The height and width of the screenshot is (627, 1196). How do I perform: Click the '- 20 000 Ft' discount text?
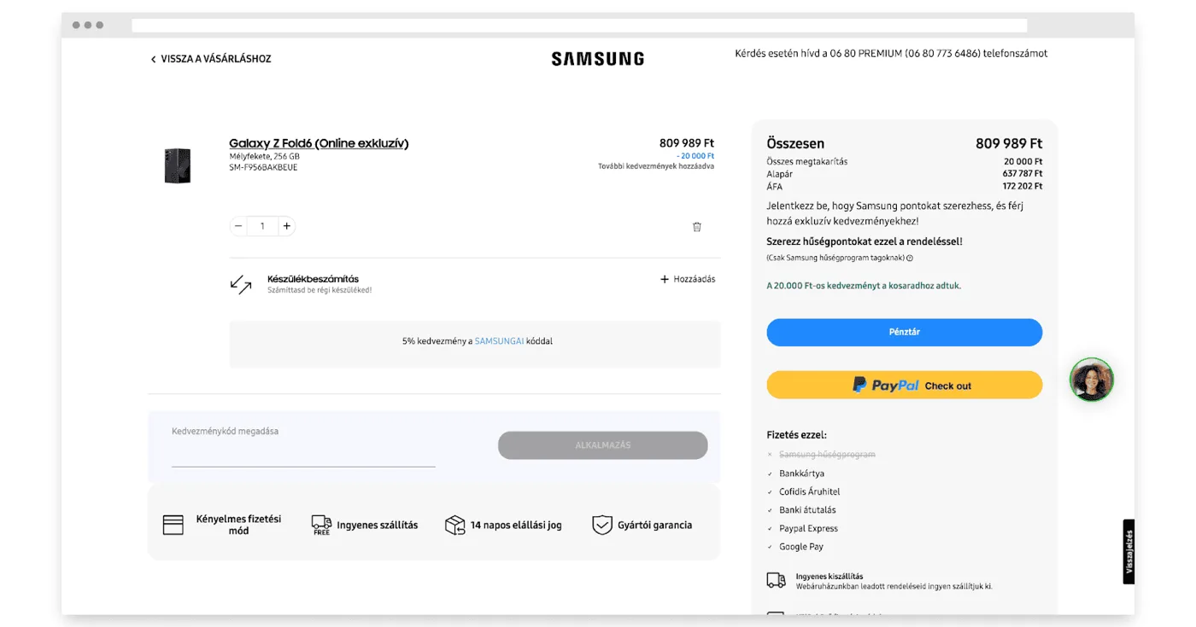tap(695, 156)
